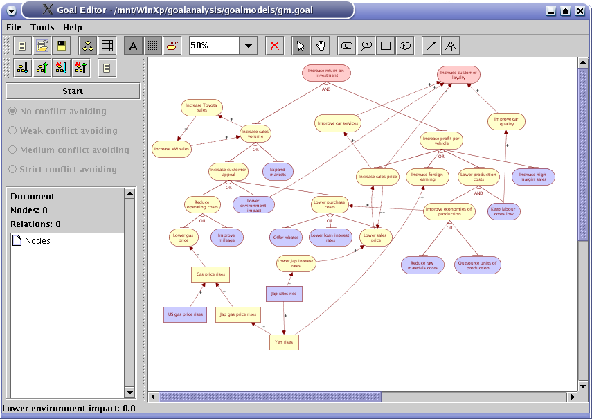Select the Increase Toyota sales node

[201, 107]
